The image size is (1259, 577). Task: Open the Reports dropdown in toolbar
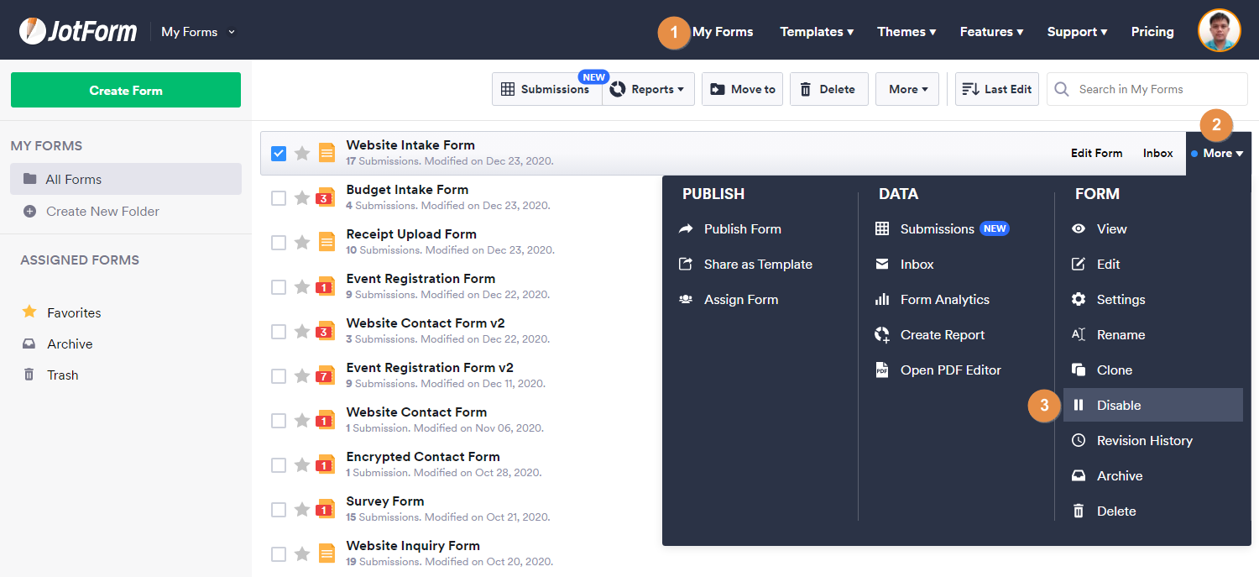(648, 89)
